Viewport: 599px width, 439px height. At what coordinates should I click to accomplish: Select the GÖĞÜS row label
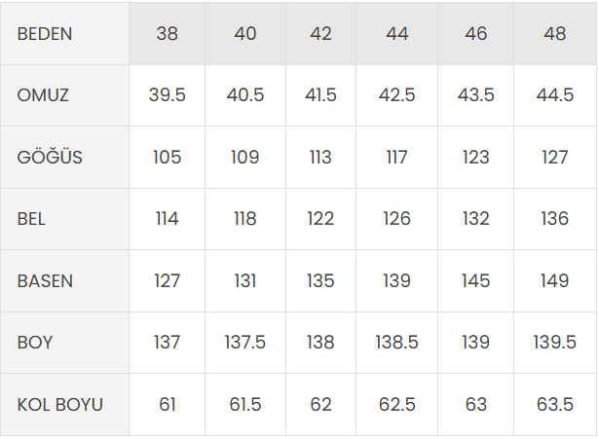coord(50,158)
